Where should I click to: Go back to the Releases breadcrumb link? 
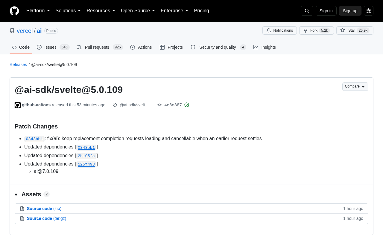[x=18, y=65]
